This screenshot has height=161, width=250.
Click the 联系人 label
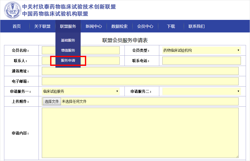(x=20, y=61)
